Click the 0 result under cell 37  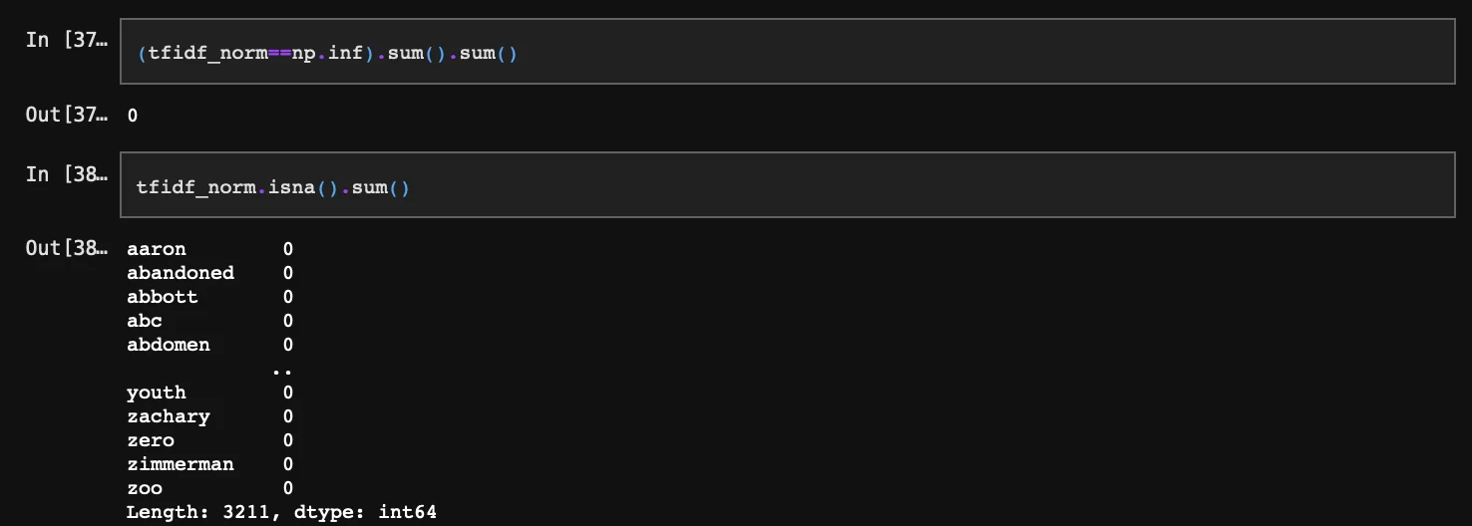pos(133,116)
